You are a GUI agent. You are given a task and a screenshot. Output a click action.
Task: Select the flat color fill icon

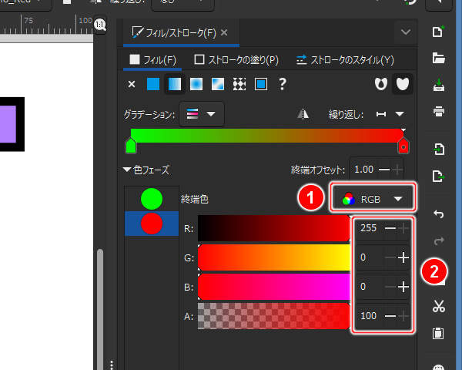(x=153, y=84)
